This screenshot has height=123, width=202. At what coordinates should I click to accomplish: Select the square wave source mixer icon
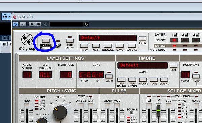(149, 100)
